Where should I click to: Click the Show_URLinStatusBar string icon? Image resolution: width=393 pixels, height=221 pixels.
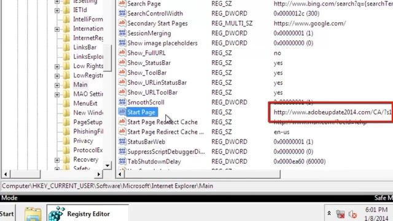pos(122,82)
